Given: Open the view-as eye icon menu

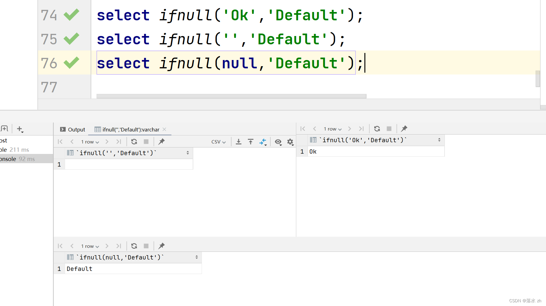Looking at the screenshot, I should coord(278,142).
